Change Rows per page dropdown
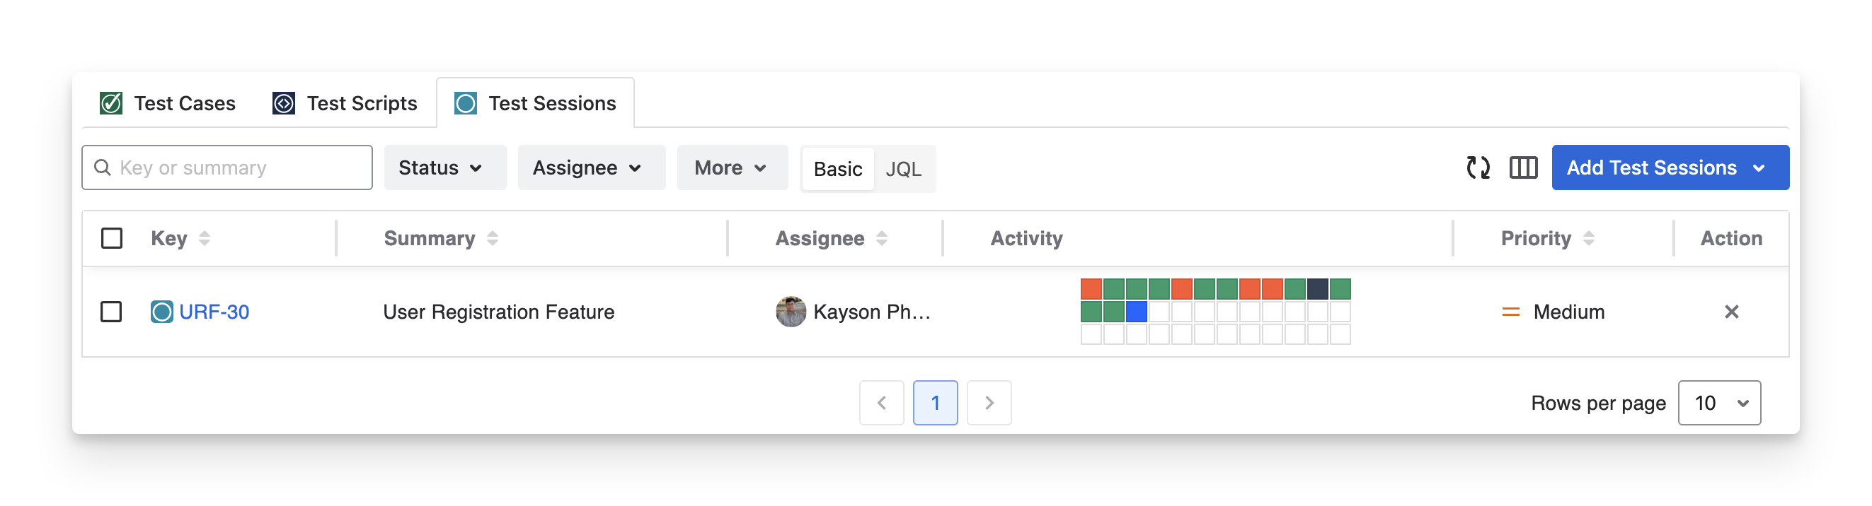 pyautogui.click(x=1718, y=403)
